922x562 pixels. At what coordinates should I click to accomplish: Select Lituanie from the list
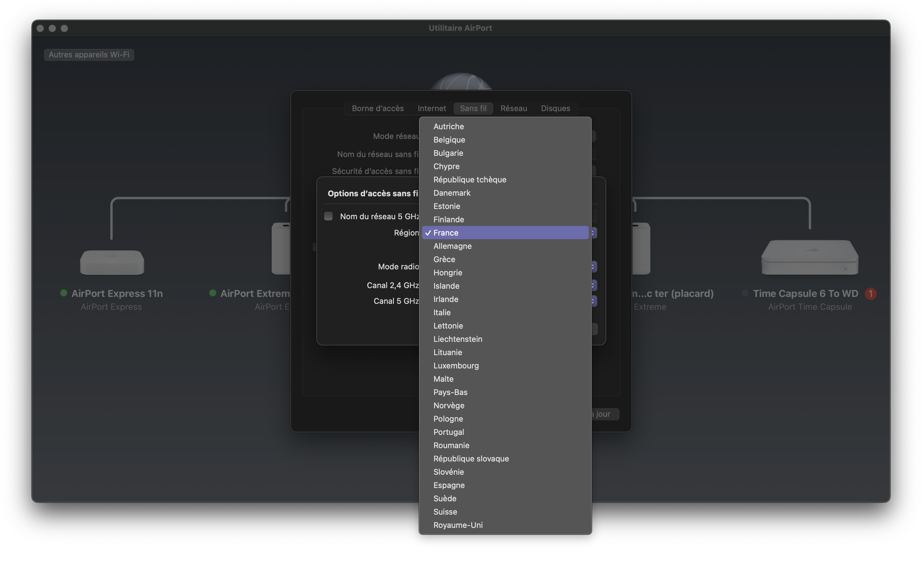[505, 352]
